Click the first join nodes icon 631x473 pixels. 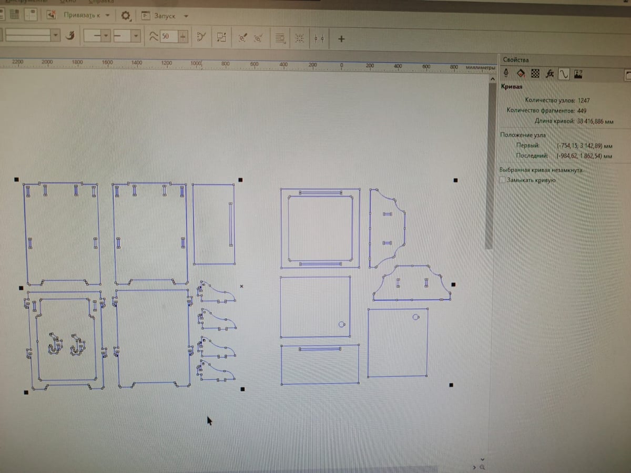(242, 38)
